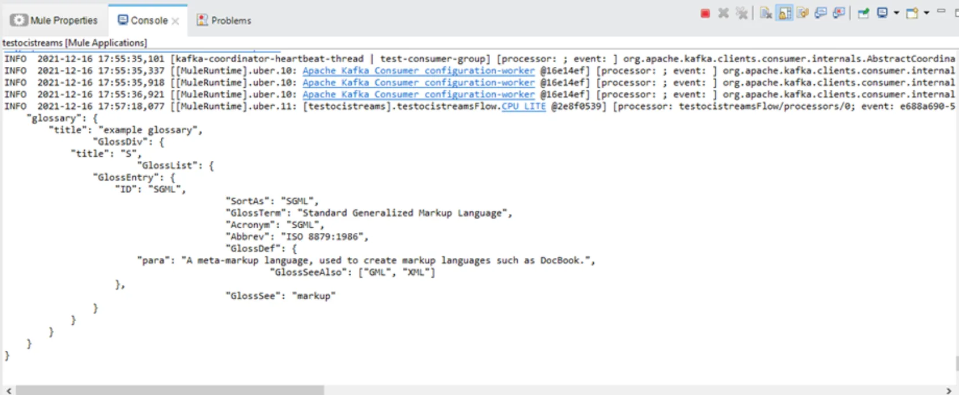The image size is (959, 395).
Task: Toggle Show Console When Standard Out Changes
Action: pyautogui.click(x=820, y=13)
